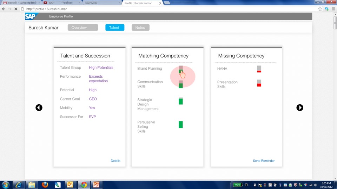The width and height of the screenshot is (337, 189).
Task: Open PowerPoint from the taskbar
Action: point(96,185)
